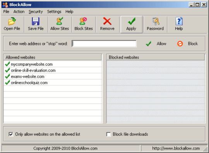This screenshot has height=153, width=209.
Task: Click the Open File toolbar icon
Action: pyautogui.click(x=12, y=21)
